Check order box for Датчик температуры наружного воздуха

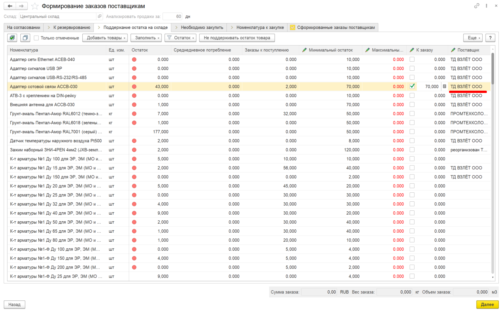(x=412, y=141)
